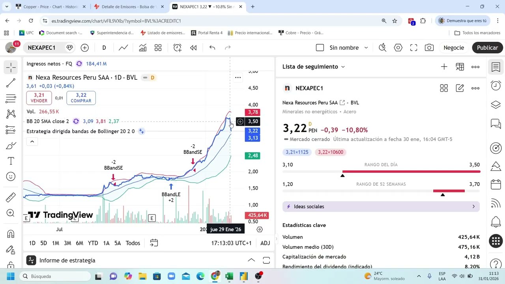Open the patterns drawing tools
Image resolution: width=505 pixels, height=284 pixels.
click(11, 114)
